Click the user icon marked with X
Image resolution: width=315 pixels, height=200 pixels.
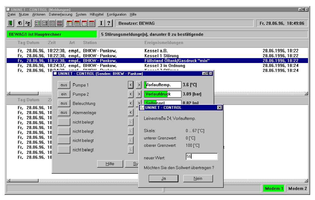pos(28,23)
